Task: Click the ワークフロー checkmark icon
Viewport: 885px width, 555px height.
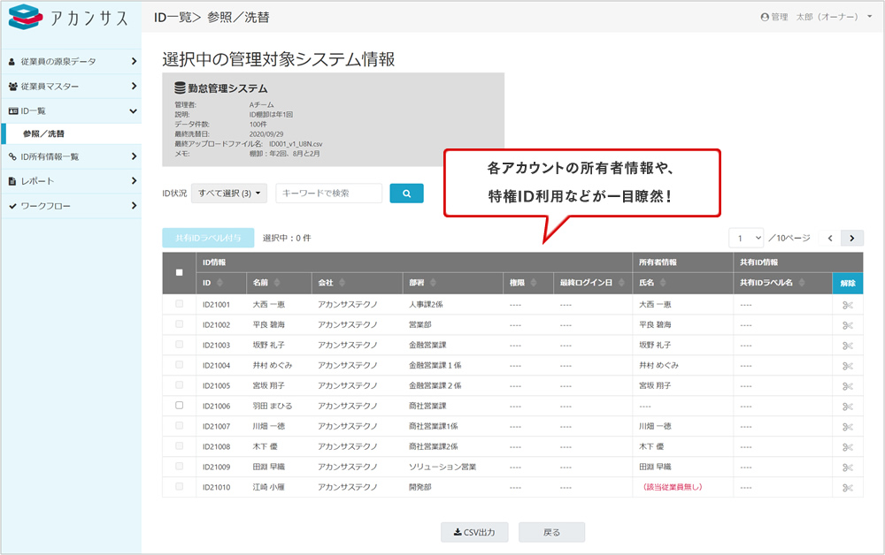Action: coord(12,207)
